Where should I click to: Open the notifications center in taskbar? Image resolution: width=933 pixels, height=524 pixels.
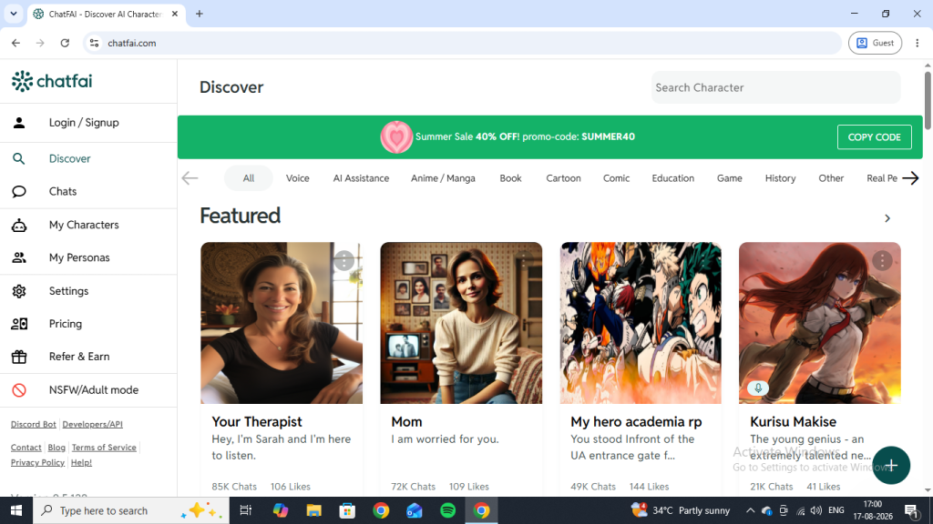(x=911, y=510)
